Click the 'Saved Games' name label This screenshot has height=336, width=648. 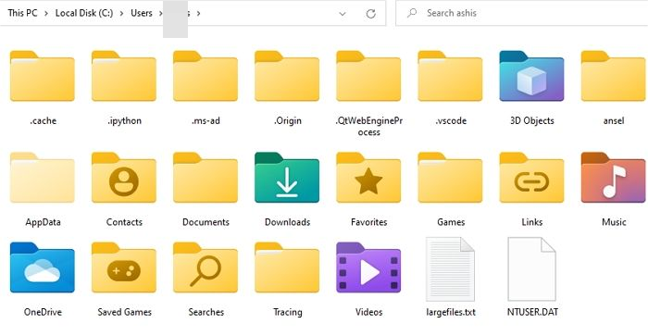click(x=124, y=312)
